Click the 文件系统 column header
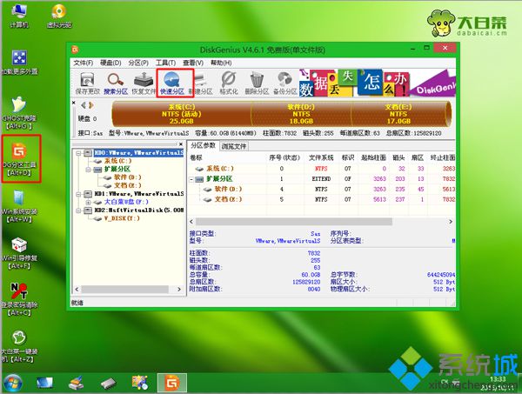The image size is (522, 394). coord(321,157)
